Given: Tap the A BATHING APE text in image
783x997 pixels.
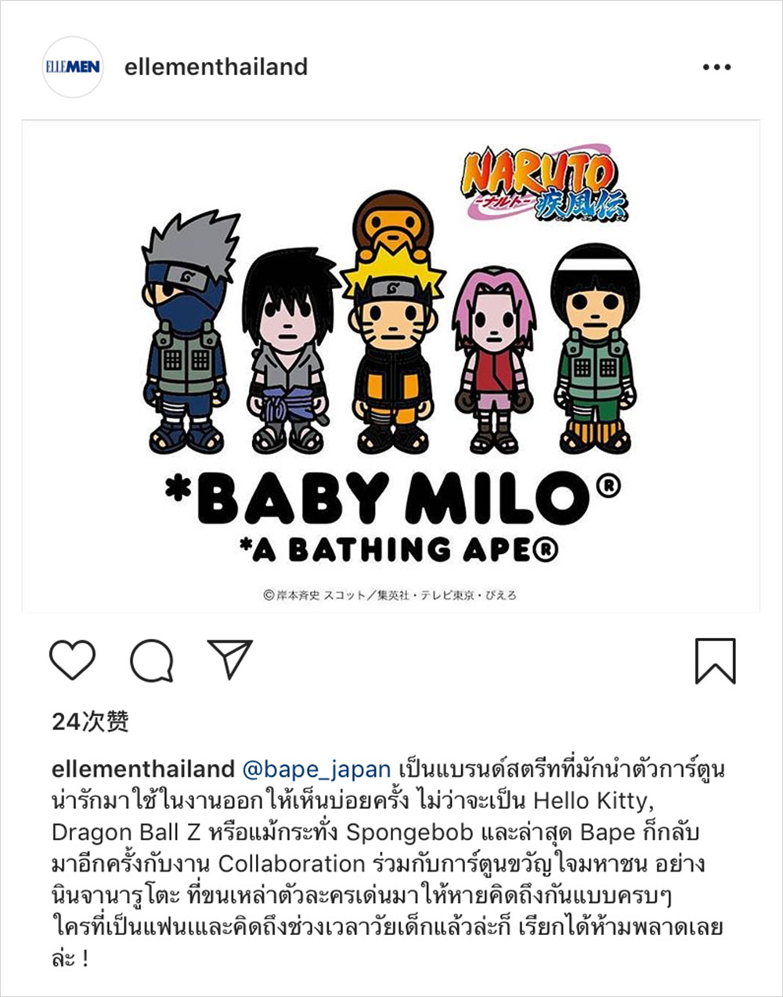Looking at the screenshot, I should (399, 550).
